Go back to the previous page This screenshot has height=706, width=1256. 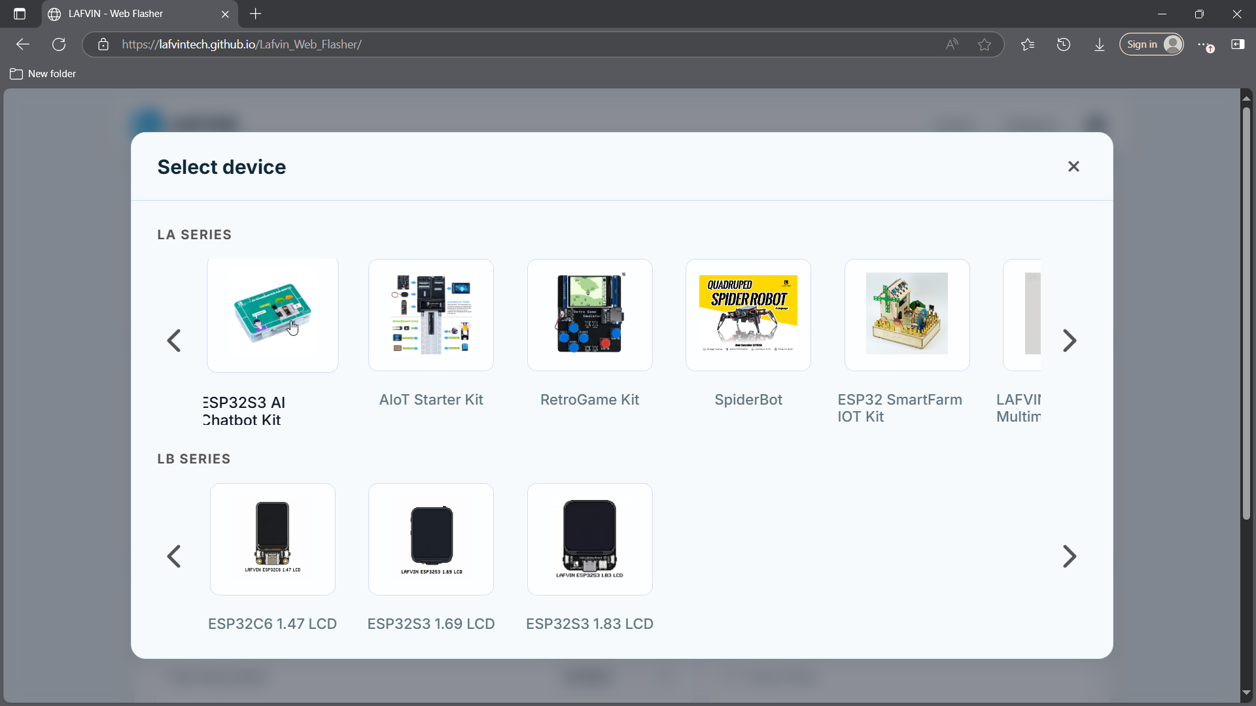23,44
